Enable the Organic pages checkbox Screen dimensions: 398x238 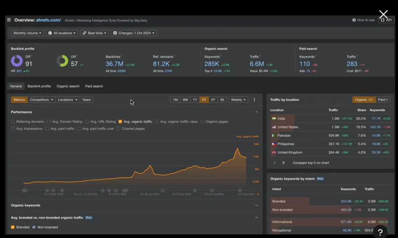click(x=202, y=122)
